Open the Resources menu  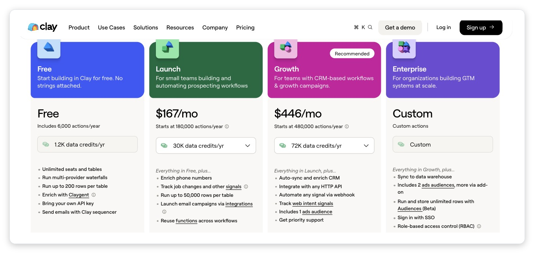click(x=180, y=27)
